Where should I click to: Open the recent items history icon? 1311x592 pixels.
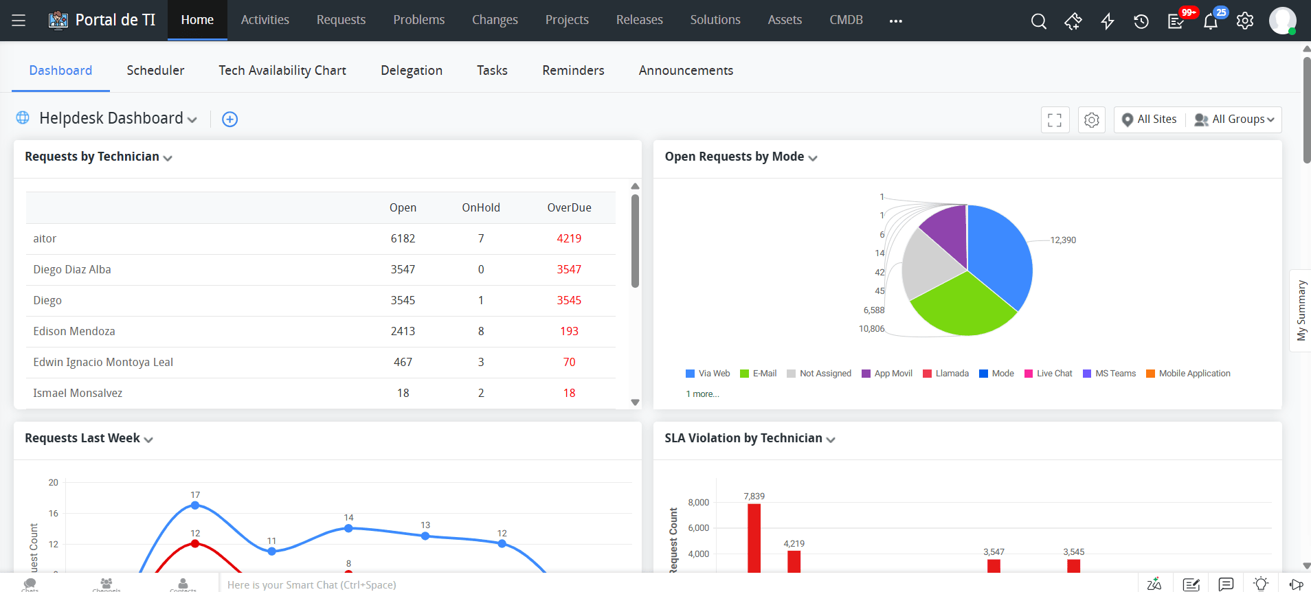(x=1141, y=21)
